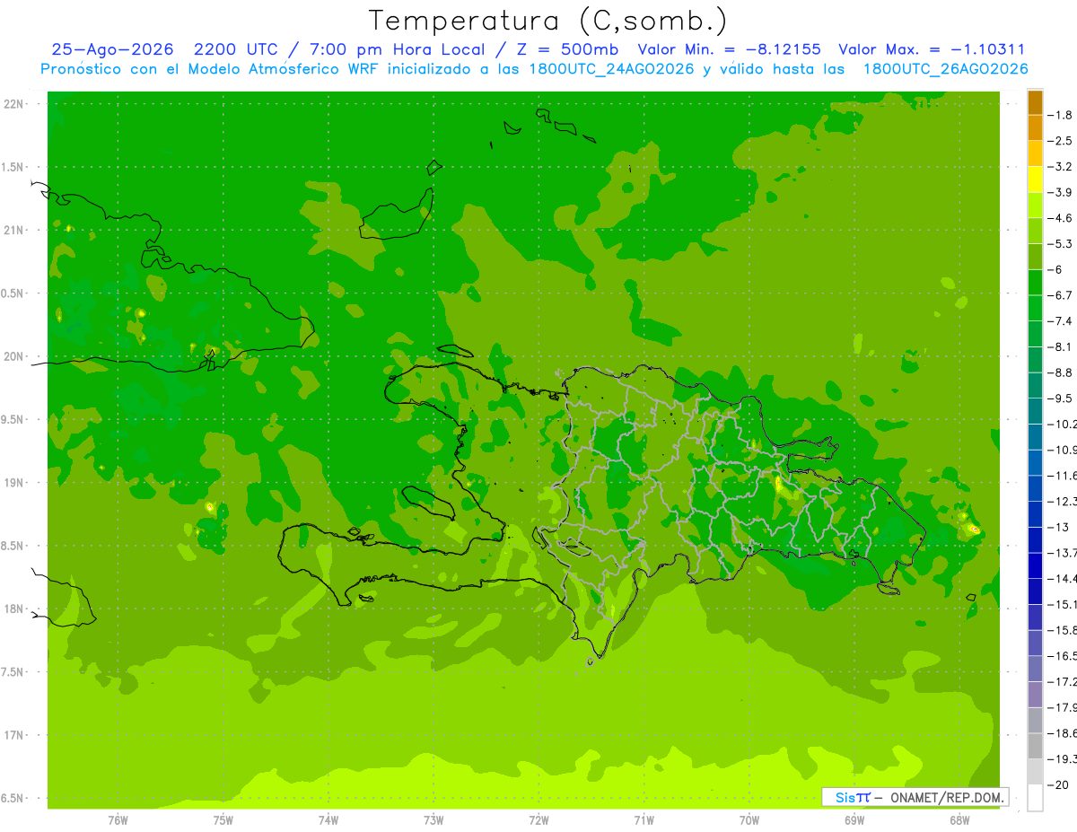Screen dimensions: 1077x832
Task: Click the "-2.5" color bar label
Action: pos(1062,141)
